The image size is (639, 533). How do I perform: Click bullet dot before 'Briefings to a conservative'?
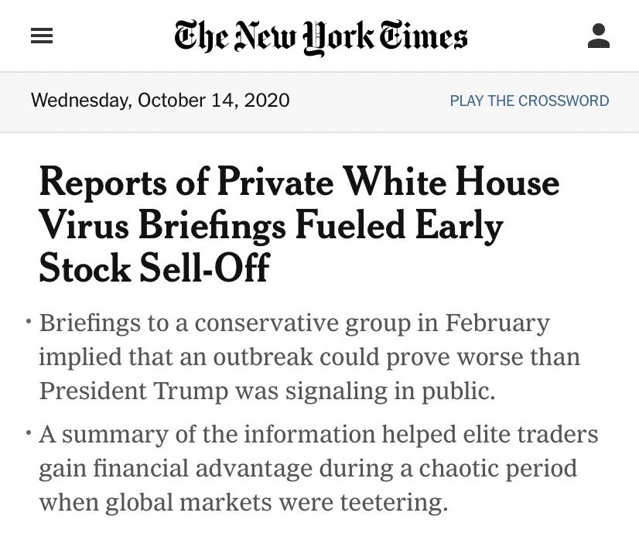pos(29,322)
